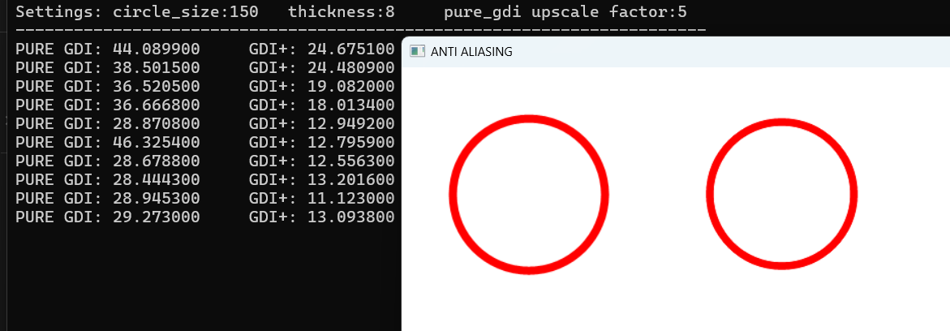950x331 pixels.
Task: Click the white space between the circles
Action: pos(657,194)
